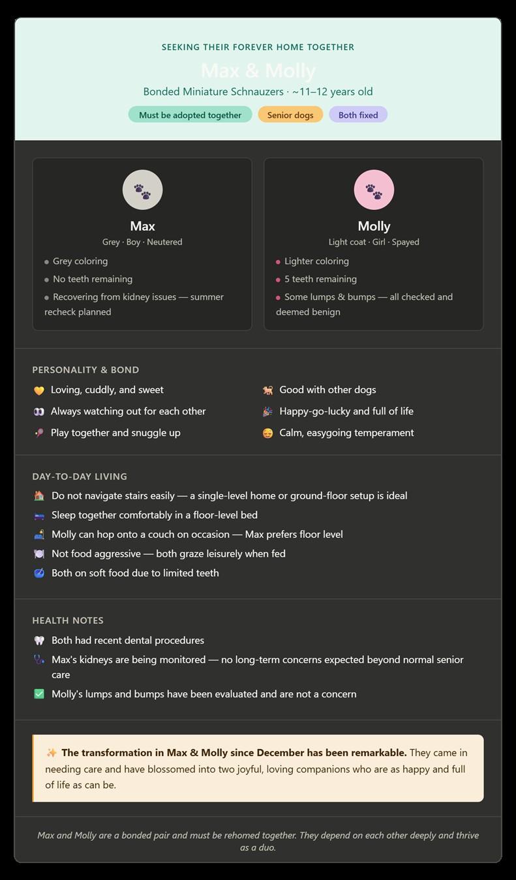Viewport: 516px width, 880px height.
Task: Click the tooth icon beside dental procedures
Action: tap(39, 641)
